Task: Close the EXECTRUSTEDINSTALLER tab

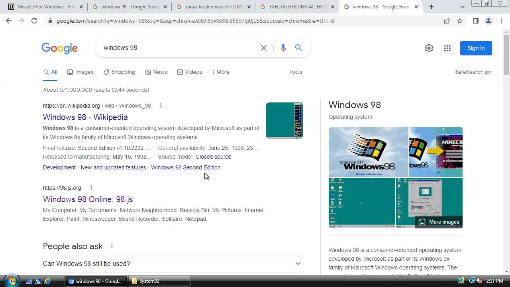Action: [x=333, y=7]
